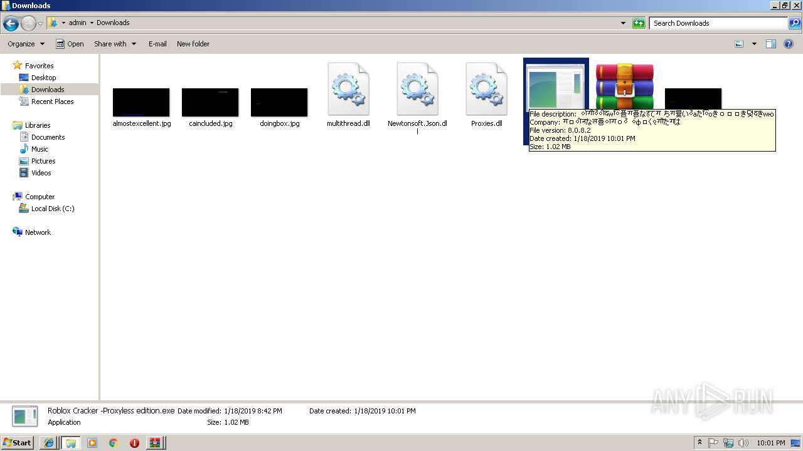Select the Proxies.dll file icon
Image resolution: width=803 pixels, height=451 pixels.
pyautogui.click(x=486, y=89)
